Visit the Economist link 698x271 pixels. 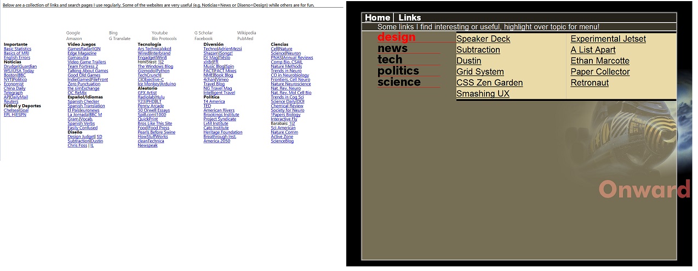pyautogui.click(x=14, y=84)
